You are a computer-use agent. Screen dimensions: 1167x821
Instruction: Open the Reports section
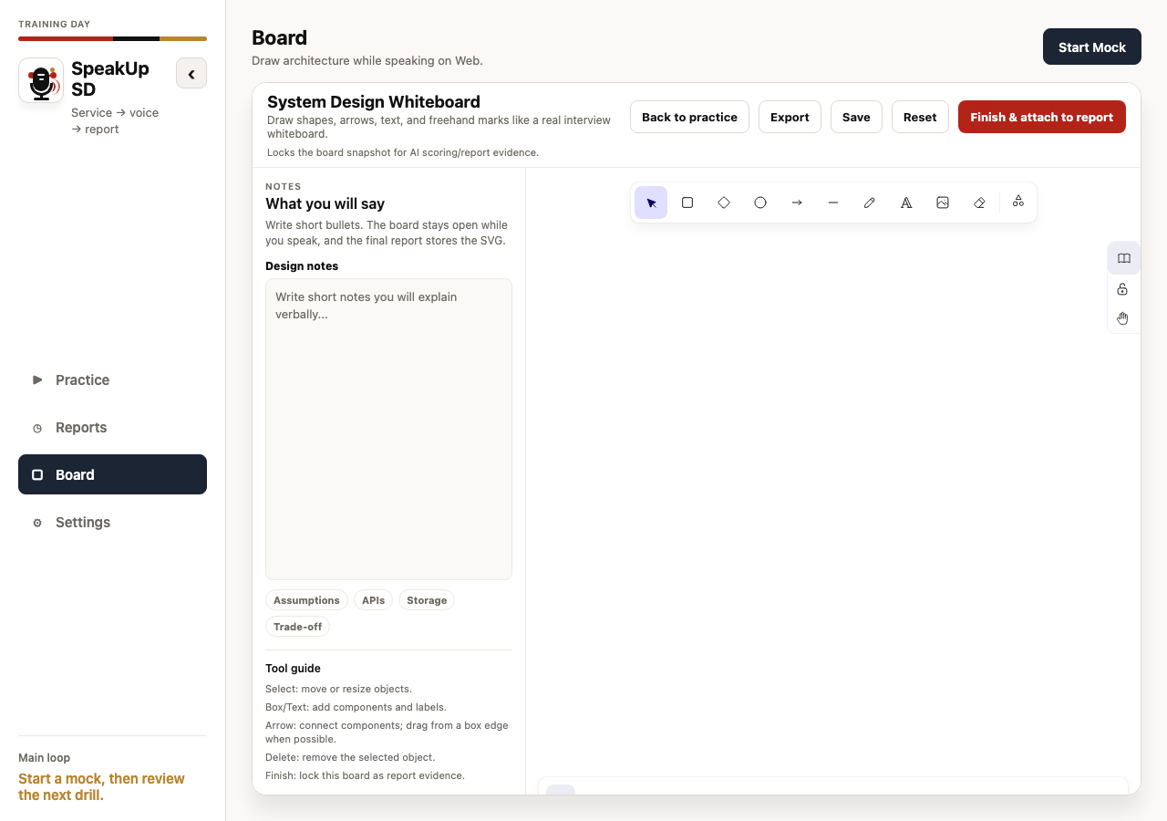click(112, 427)
